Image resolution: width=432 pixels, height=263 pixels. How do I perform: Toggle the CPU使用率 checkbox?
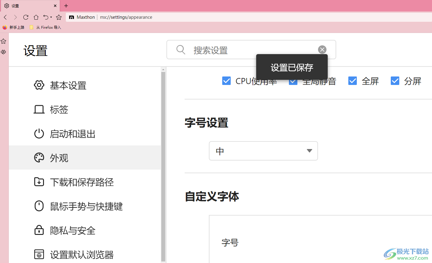click(x=226, y=81)
